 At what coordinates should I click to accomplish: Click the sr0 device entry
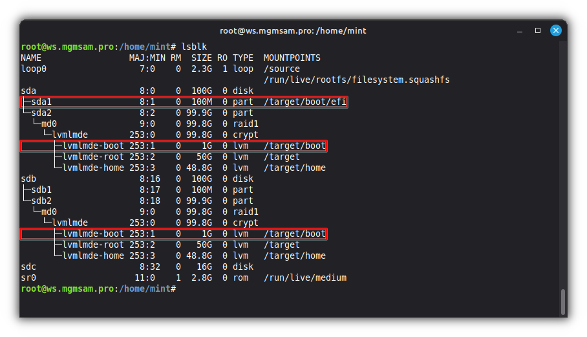pos(29,277)
